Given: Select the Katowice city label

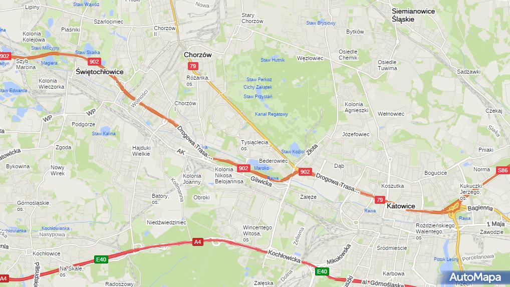Looking at the screenshot, I should point(401,206).
